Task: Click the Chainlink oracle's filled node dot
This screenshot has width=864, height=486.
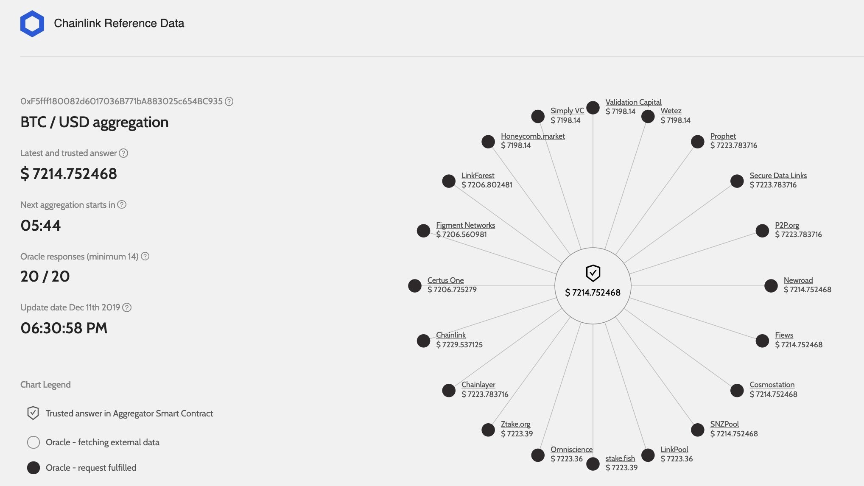Action: (x=423, y=341)
